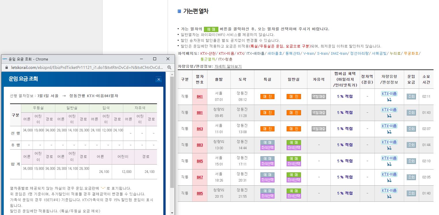Check fare 조회 button for train 845
The height and width of the screenshot is (215, 439).
click(411, 161)
